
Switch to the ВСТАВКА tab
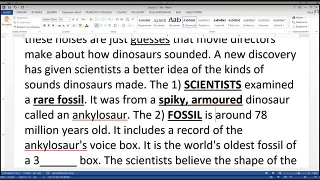coord(36,12)
